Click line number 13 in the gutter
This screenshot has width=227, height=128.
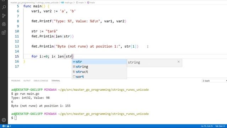pos(17,46)
